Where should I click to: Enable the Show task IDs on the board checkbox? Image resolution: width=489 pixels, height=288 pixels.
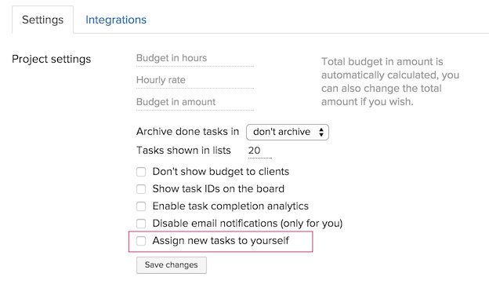pyautogui.click(x=141, y=189)
